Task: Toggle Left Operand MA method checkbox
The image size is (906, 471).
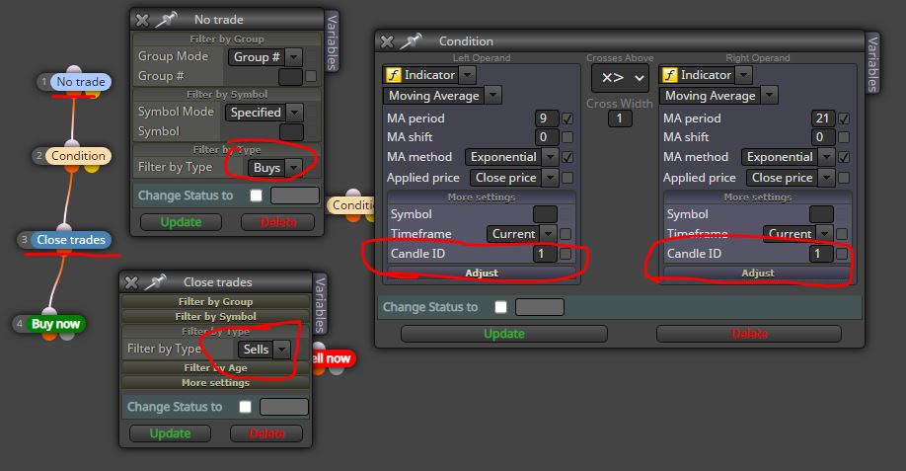Action: [567, 157]
